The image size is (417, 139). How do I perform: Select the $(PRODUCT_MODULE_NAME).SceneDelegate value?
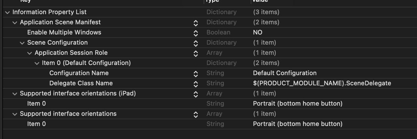322,83
